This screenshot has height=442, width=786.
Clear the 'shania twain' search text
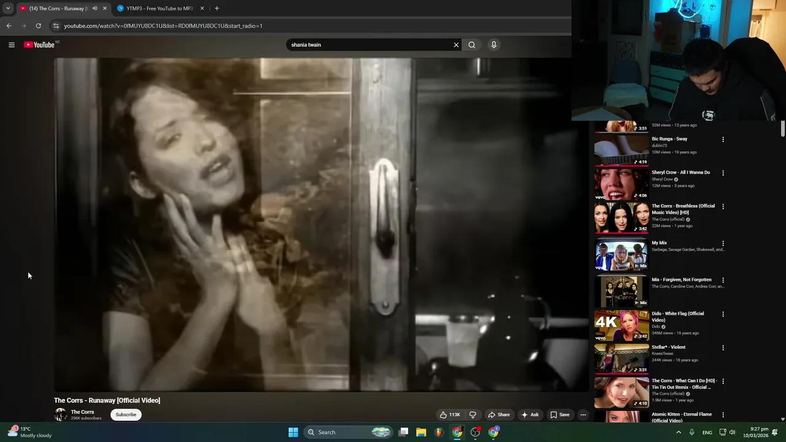[x=456, y=45]
